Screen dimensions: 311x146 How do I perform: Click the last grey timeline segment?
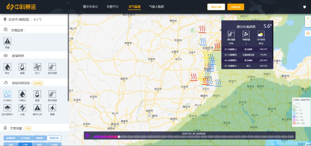pos(291,137)
